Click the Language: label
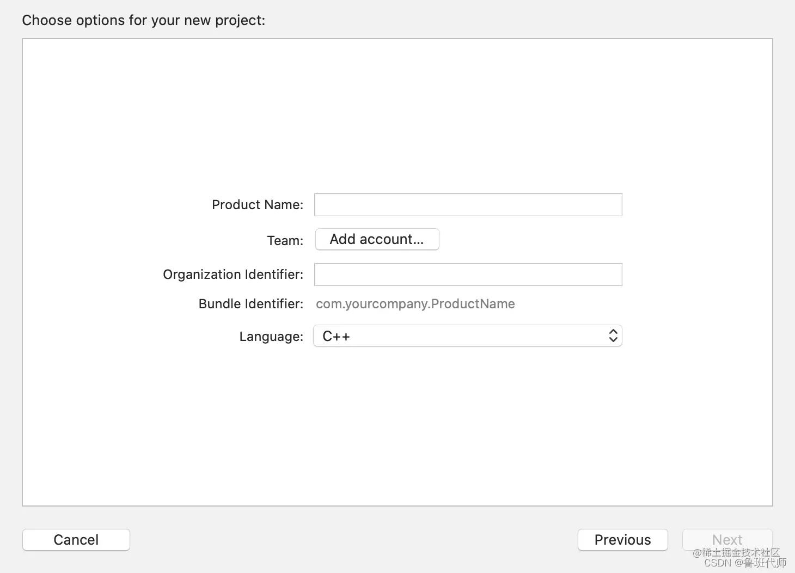The height and width of the screenshot is (573, 795). (x=271, y=337)
